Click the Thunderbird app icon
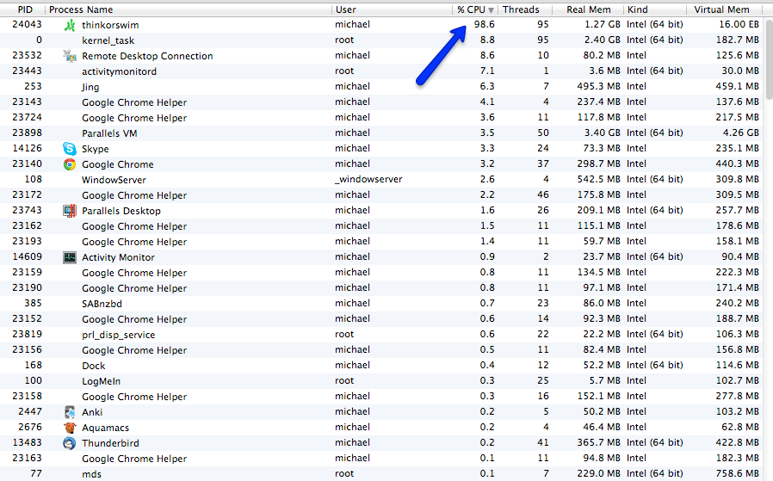Image resolution: width=773 pixels, height=481 pixels. 70,443
